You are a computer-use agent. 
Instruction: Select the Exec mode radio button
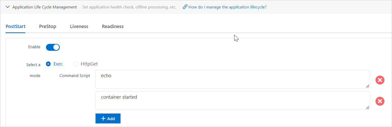48,64
